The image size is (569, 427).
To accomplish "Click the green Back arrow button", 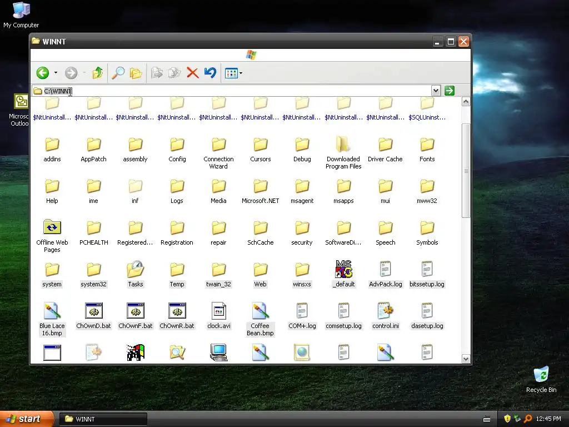I will (x=43, y=73).
